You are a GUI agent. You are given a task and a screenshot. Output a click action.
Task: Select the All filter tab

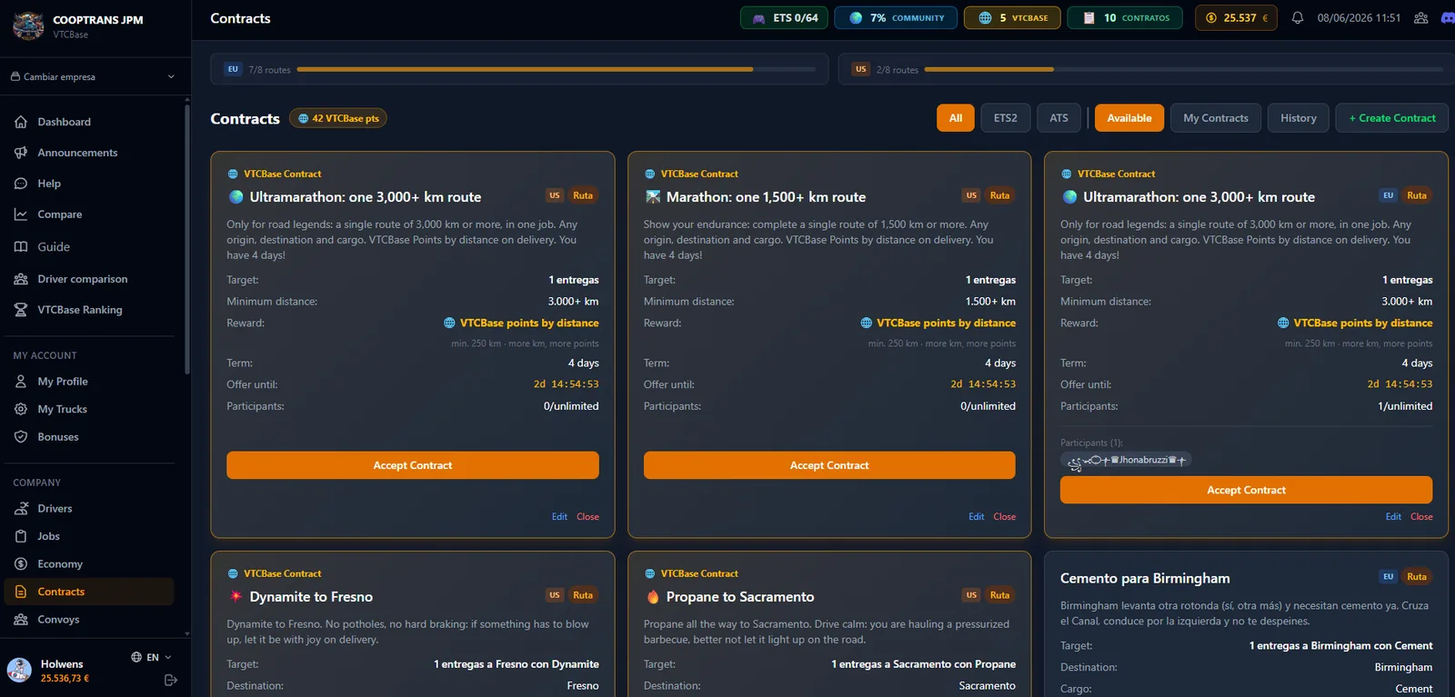tap(956, 118)
